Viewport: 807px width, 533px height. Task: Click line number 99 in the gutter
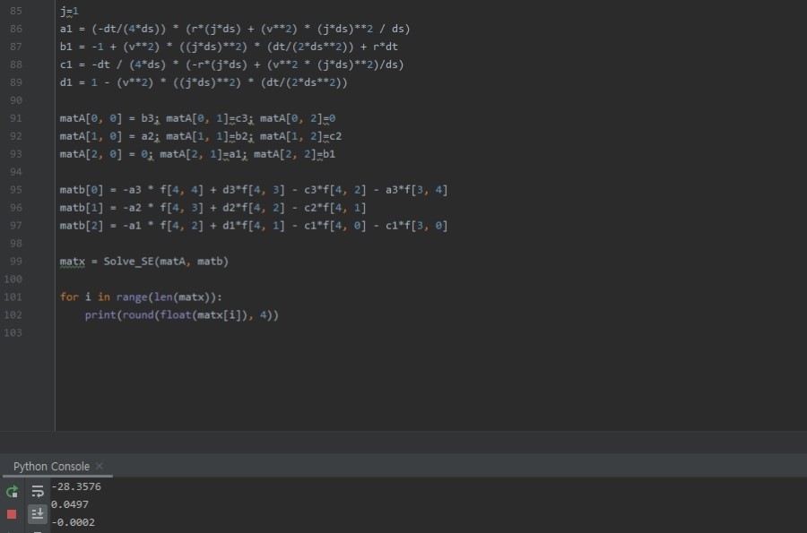(13, 262)
